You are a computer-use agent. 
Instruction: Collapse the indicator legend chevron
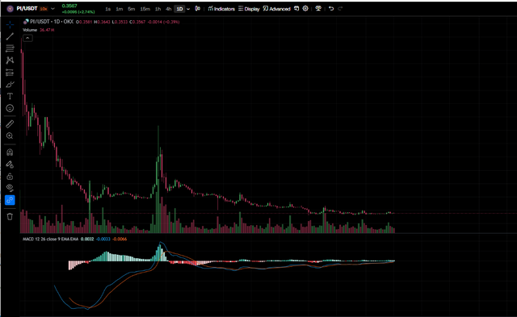27,38
